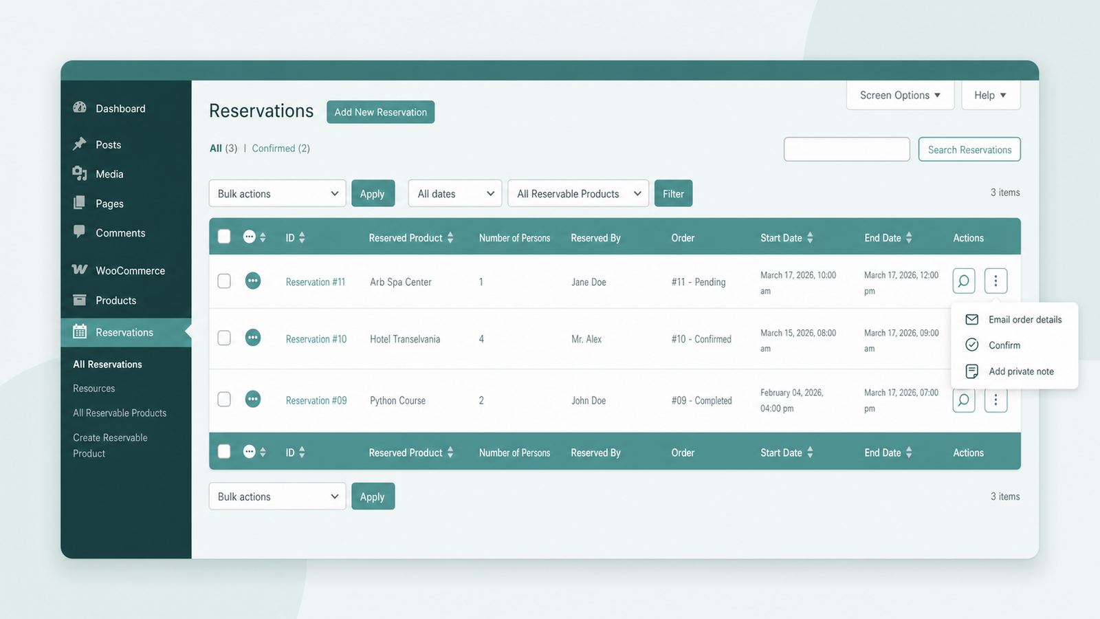Click status icon in Reservation #11 row
The height and width of the screenshot is (619, 1100).
pos(253,281)
